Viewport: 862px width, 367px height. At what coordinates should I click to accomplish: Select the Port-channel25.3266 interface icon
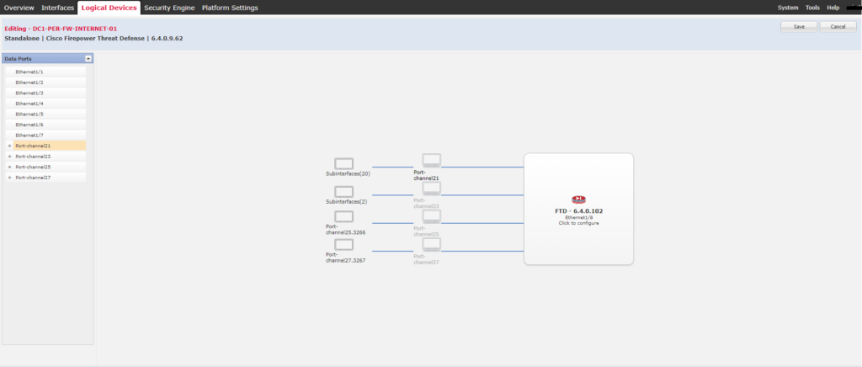click(x=343, y=216)
